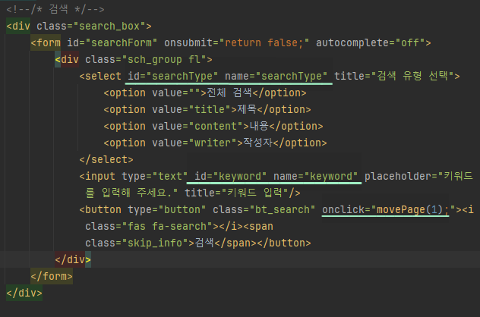Click the input type="text" attribute
The image size is (480, 317).
[155, 176]
